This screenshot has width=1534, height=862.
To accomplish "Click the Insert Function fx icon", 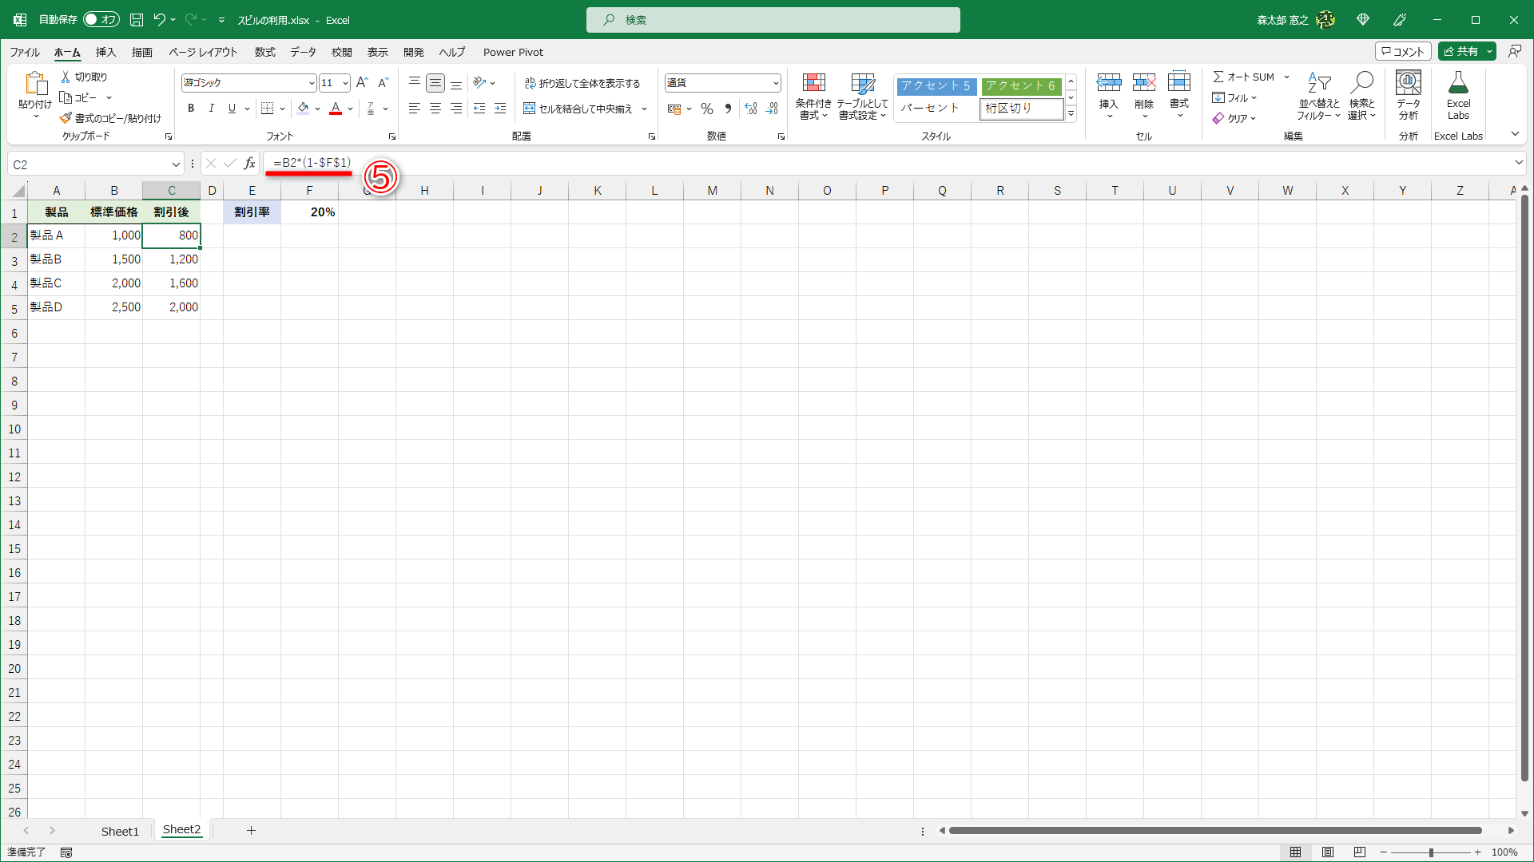I will point(249,164).
